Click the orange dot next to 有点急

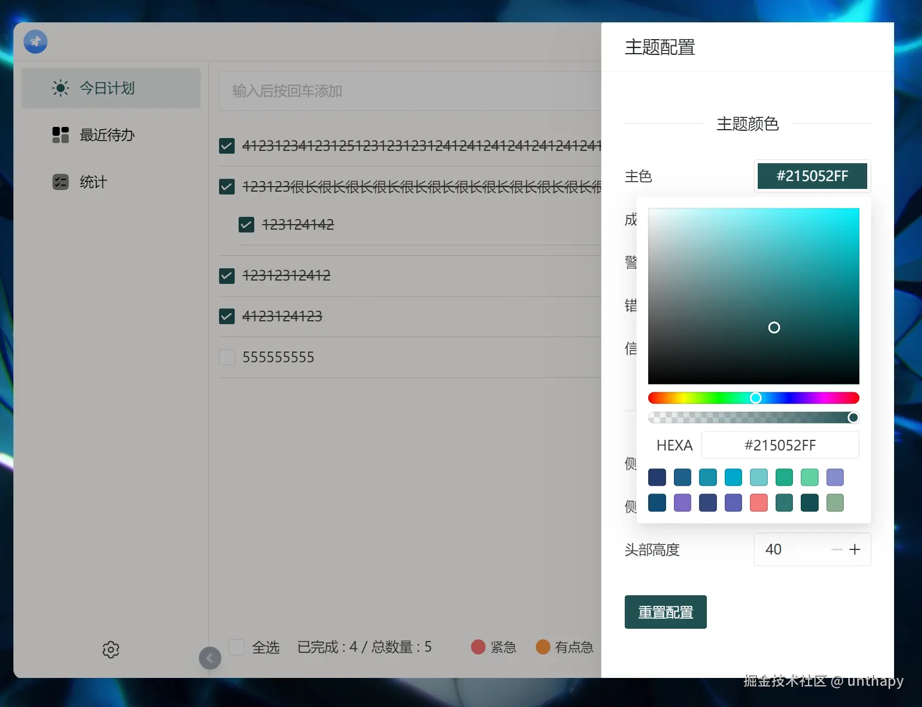tap(543, 647)
